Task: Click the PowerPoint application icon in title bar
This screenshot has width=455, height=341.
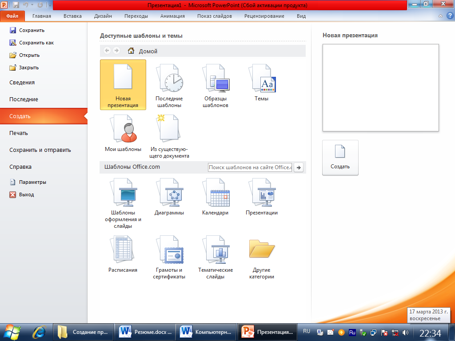Action: [4, 4]
